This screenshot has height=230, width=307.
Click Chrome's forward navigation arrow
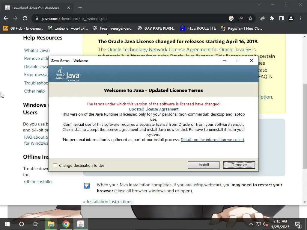15,19
